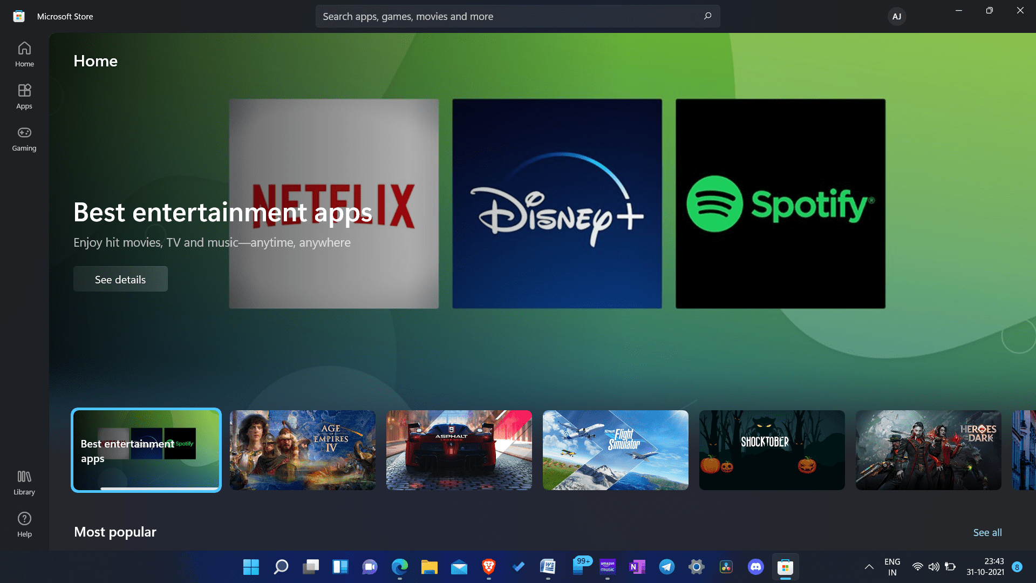
Task: Open Help from the sidebar
Action: click(x=24, y=523)
